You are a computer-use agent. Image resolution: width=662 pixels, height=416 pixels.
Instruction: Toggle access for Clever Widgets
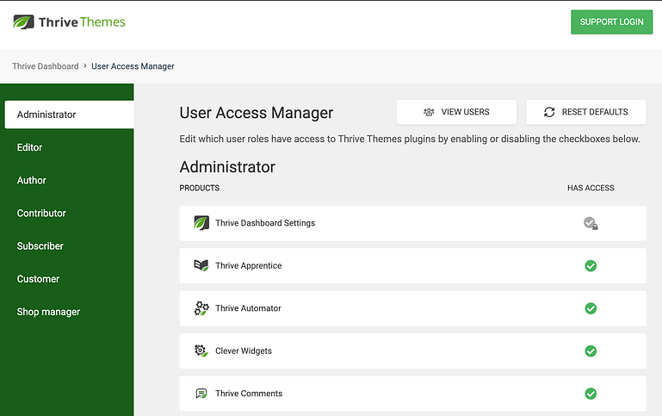click(591, 351)
